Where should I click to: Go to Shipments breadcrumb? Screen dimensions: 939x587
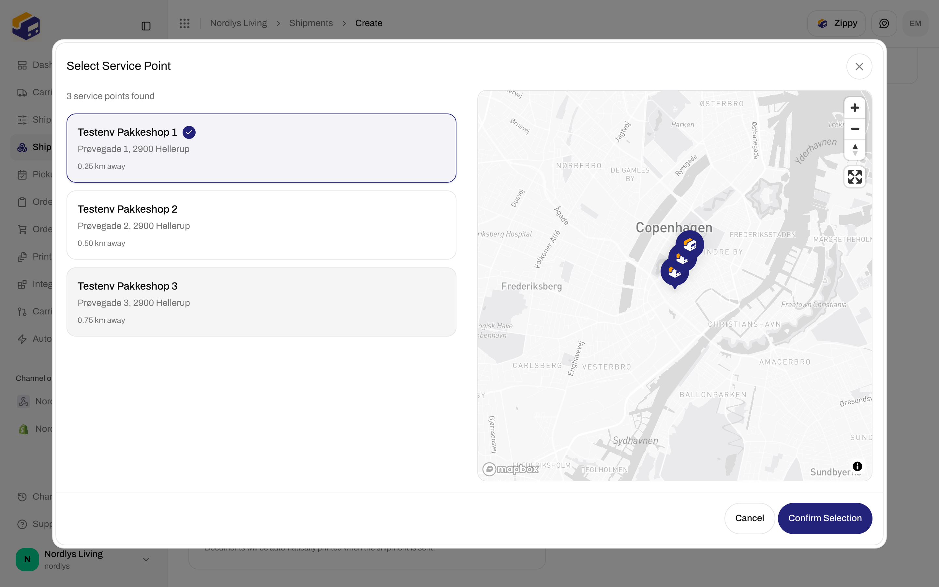311,23
